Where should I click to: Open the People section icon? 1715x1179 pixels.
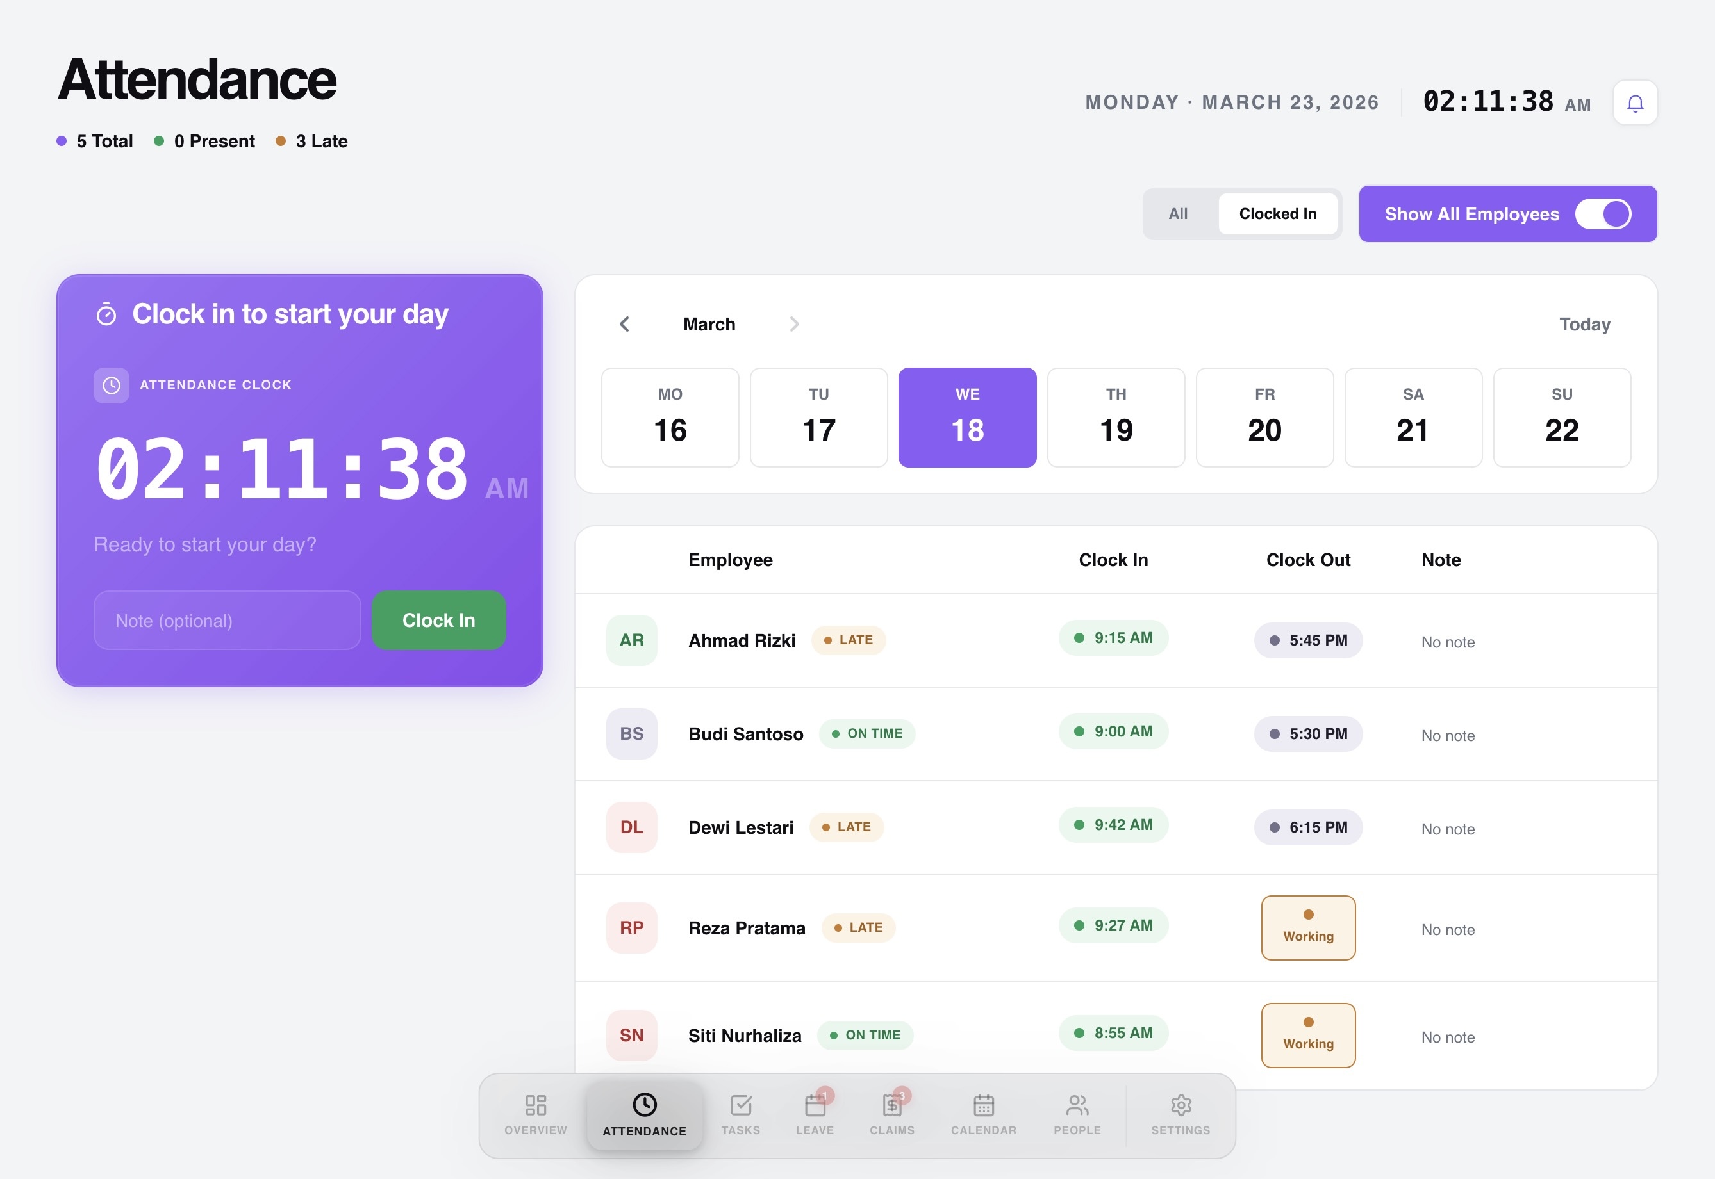click(1077, 1114)
